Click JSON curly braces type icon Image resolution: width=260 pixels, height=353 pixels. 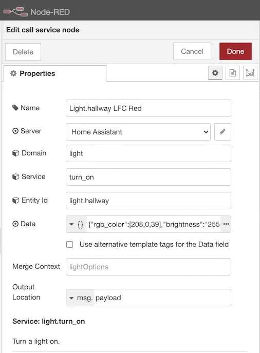(80, 224)
